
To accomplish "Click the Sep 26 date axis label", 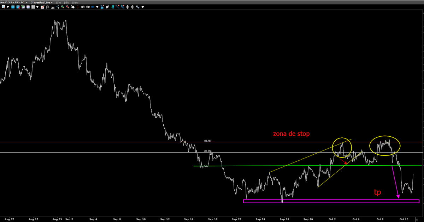I will (x=285, y=219).
